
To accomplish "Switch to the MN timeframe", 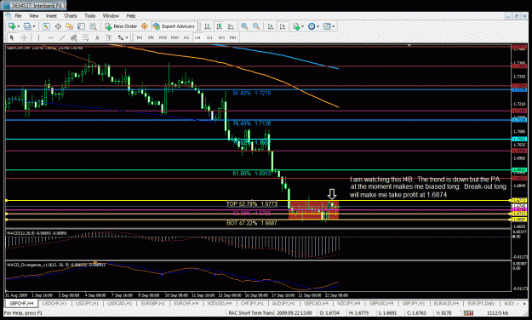I will pos(232,37).
